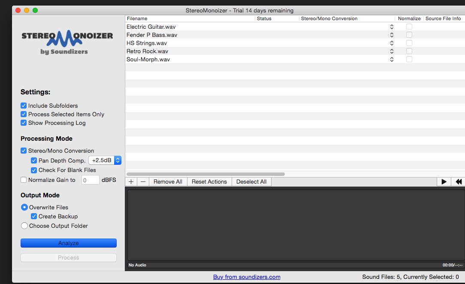This screenshot has width=465, height=284.
Task: Uncheck Create Backup option
Action: pos(34,216)
